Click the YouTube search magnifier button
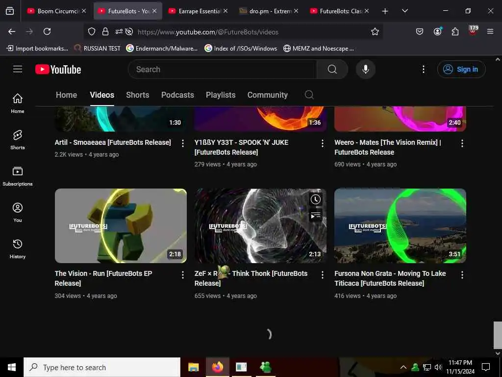The width and height of the screenshot is (502, 377). 332,69
